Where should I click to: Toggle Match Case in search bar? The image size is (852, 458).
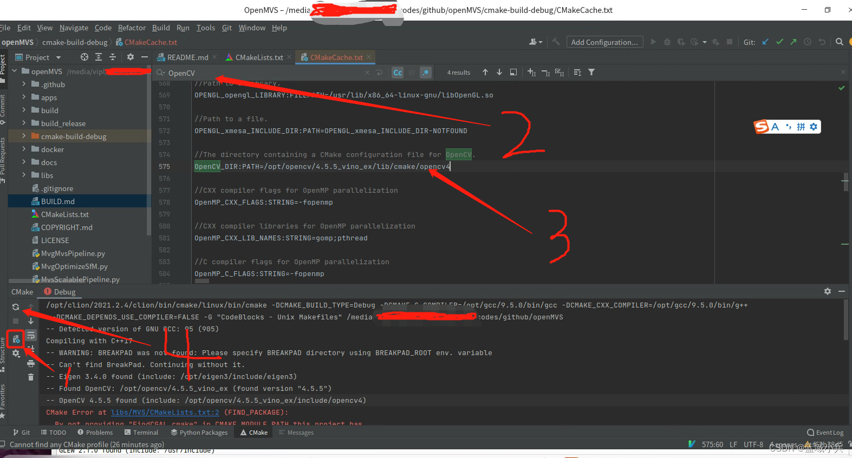(398, 73)
